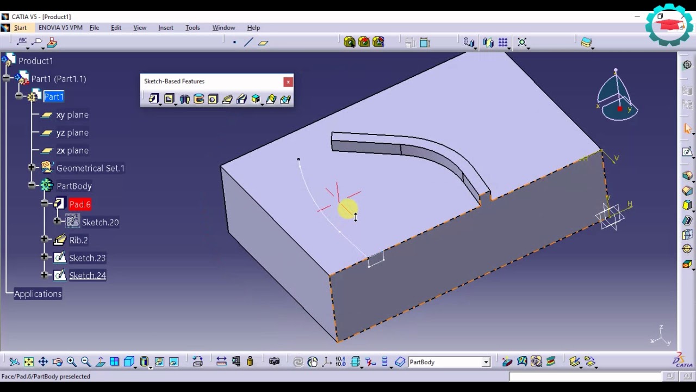Image resolution: width=696 pixels, height=392 pixels.
Task: Open the Edit menu
Action: click(x=116, y=28)
